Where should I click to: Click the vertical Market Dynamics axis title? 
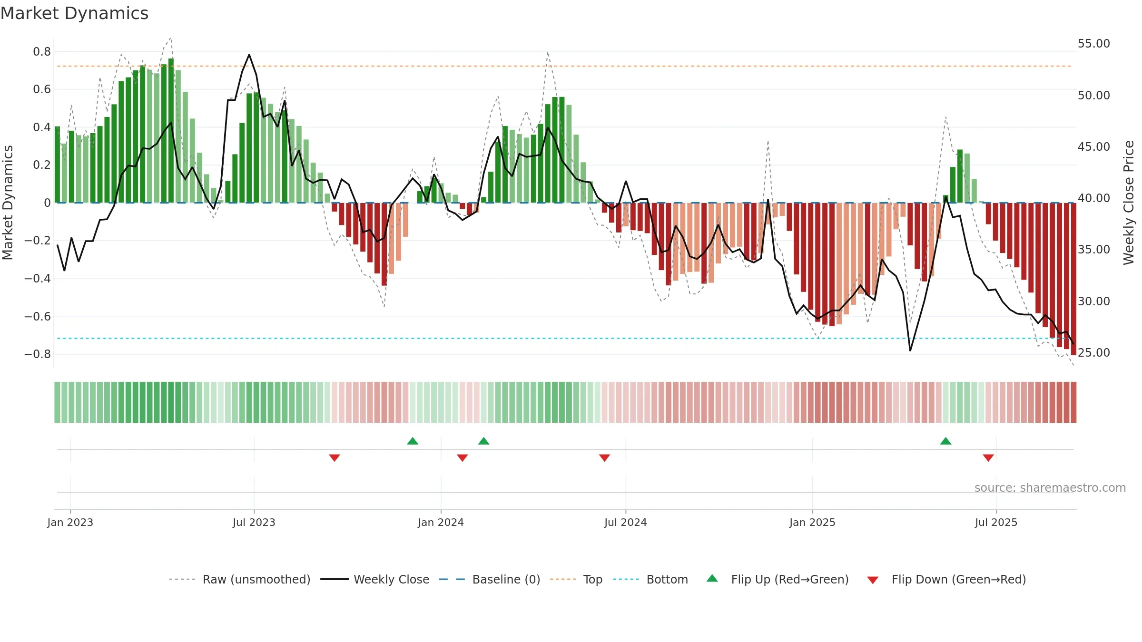point(8,203)
